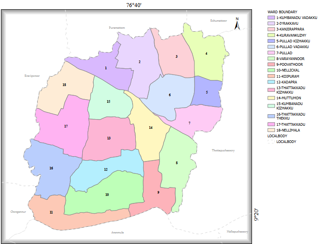Select legend entry 18-NELLIMALA

click(x=288, y=130)
